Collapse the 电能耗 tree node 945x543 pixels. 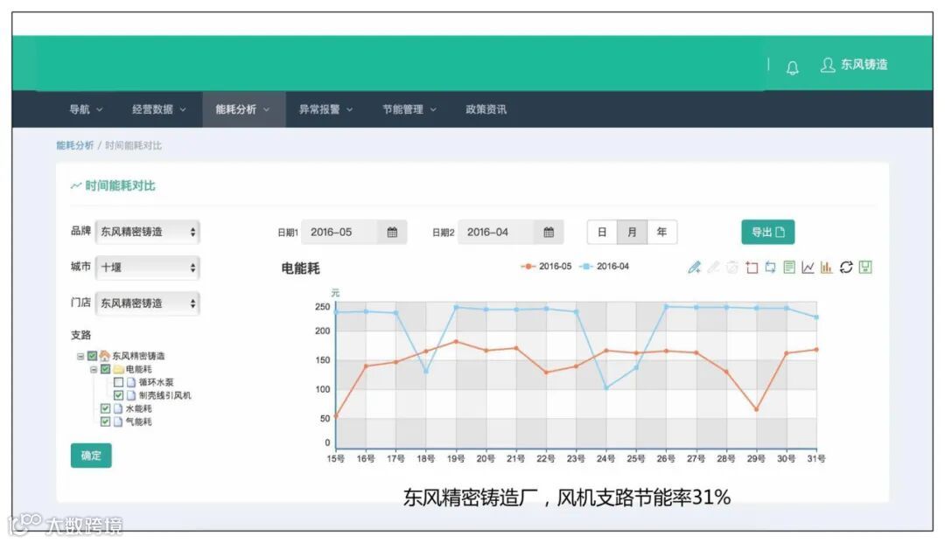pos(94,370)
